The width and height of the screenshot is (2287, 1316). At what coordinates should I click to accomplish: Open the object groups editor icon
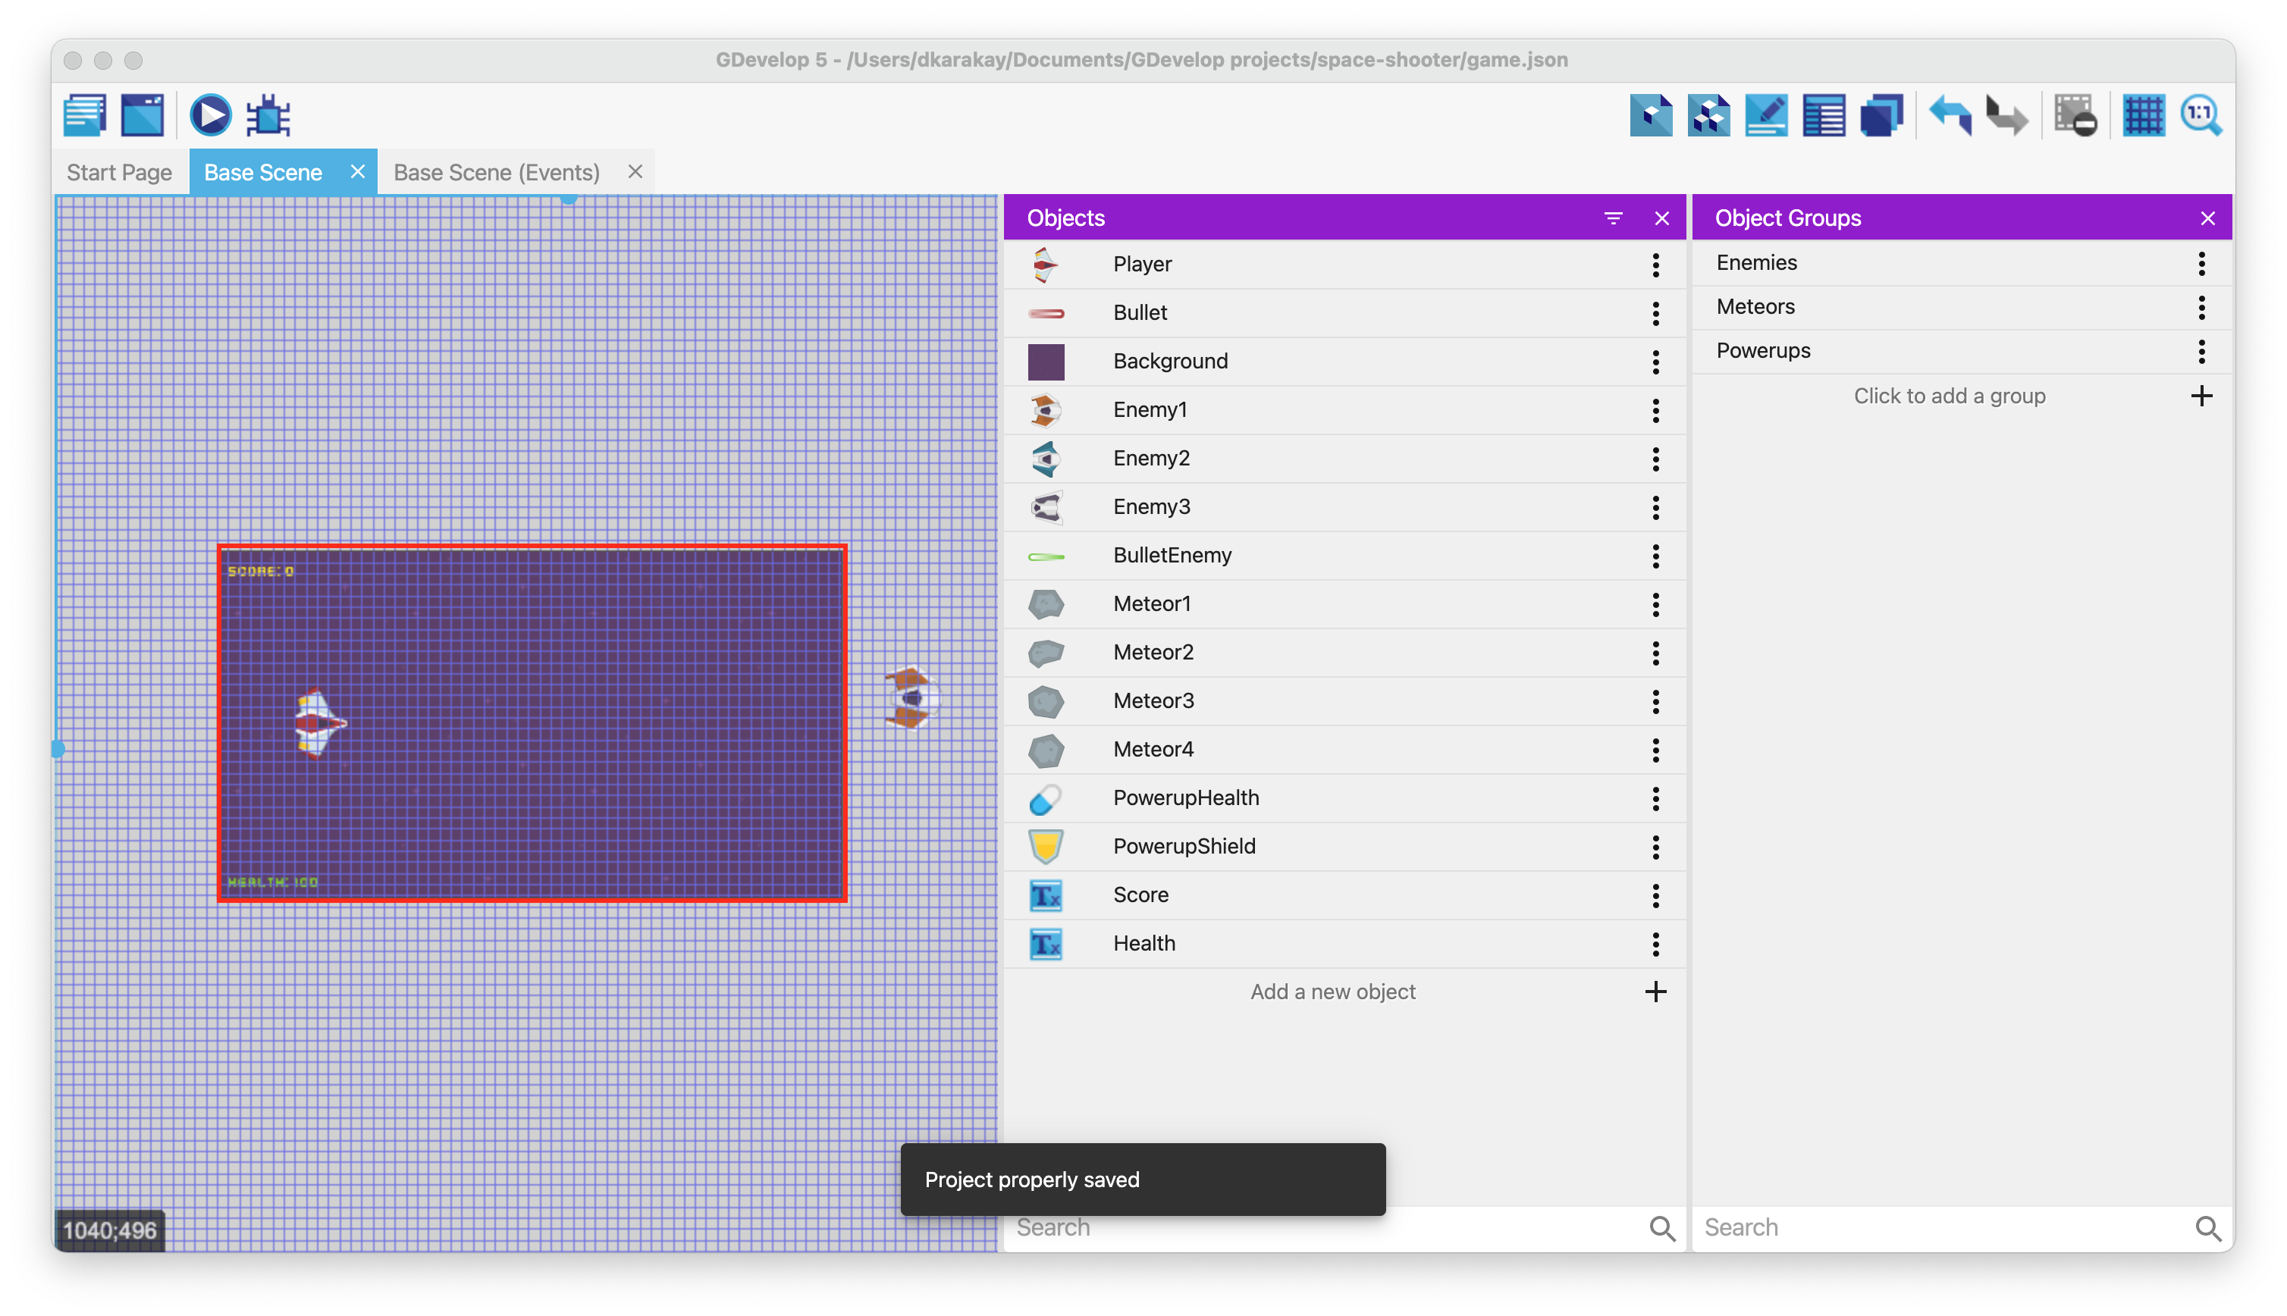1708,116
